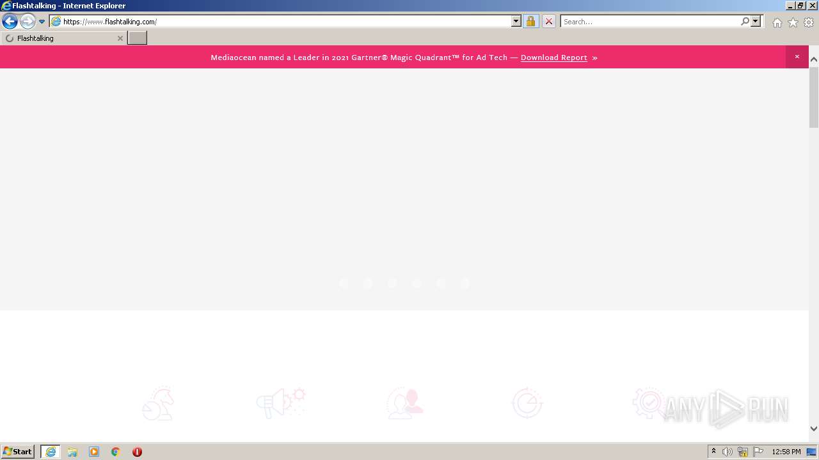819x460 pixels.
Task: Launch Chrome from the taskbar
Action: [x=116, y=452]
